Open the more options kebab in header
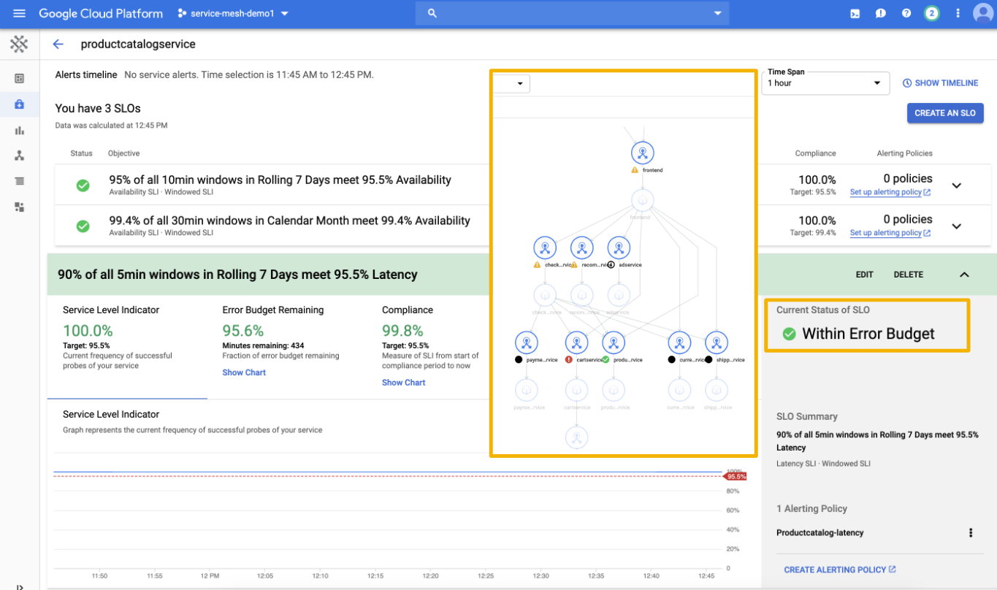The image size is (997, 590). point(958,13)
